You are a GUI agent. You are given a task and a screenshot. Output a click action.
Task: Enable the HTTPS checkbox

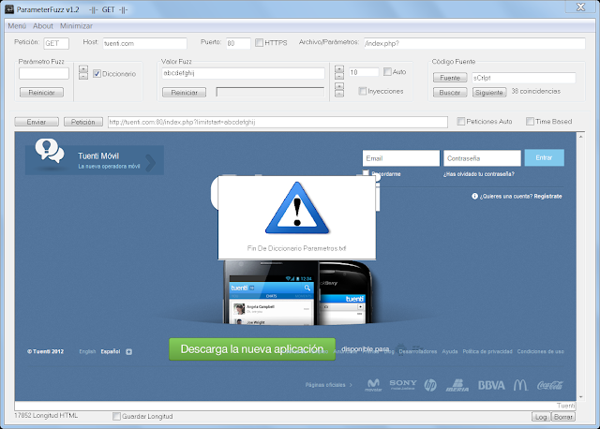click(x=259, y=42)
